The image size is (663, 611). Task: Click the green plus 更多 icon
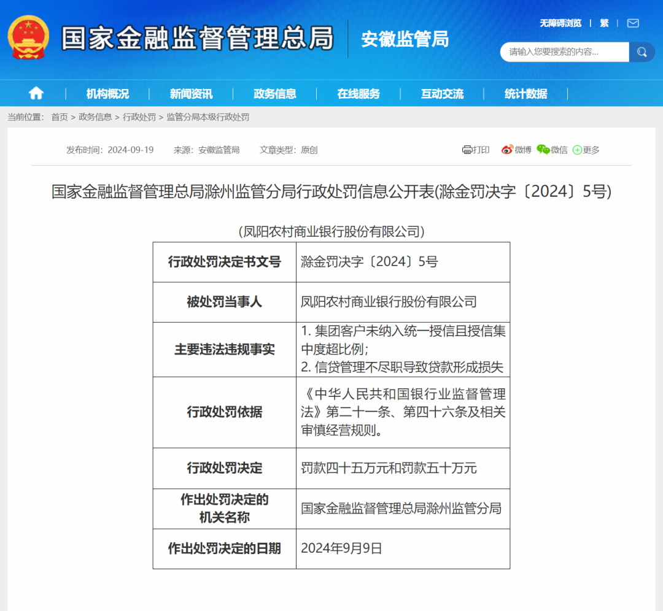click(x=577, y=150)
